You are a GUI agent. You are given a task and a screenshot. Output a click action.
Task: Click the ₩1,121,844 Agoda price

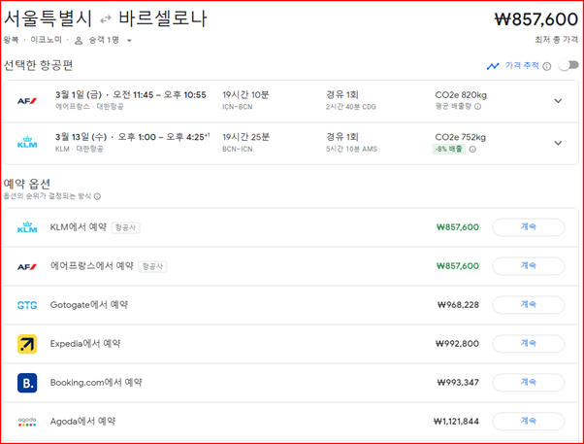click(x=456, y=422)
